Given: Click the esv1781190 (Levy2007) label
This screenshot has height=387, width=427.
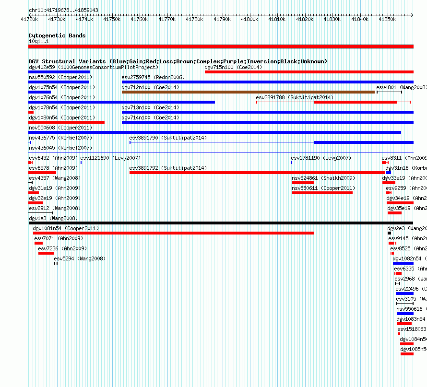Looking at the screenshot, I should click(321, 158).
